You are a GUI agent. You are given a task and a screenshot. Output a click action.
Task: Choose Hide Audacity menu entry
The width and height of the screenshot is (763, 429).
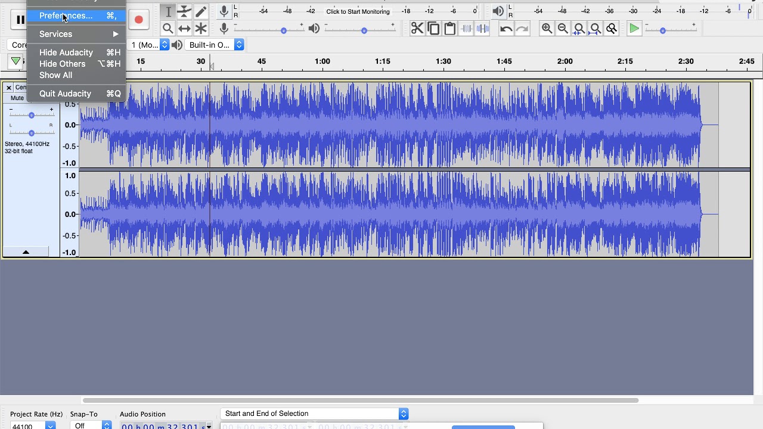(x=76, y=52)
